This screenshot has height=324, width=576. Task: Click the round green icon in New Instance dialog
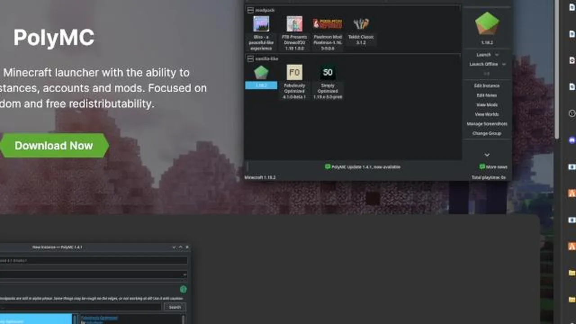183,289
